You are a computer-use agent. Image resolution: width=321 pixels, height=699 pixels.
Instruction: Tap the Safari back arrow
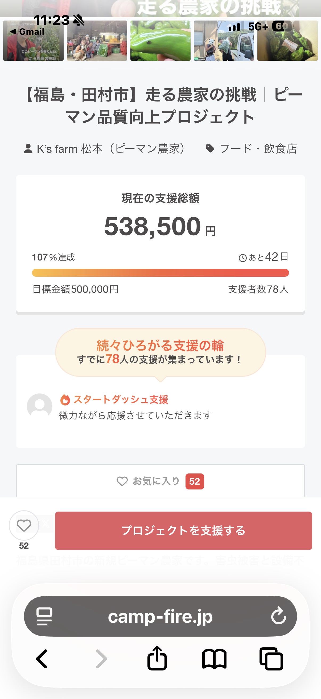coord(42,658)
